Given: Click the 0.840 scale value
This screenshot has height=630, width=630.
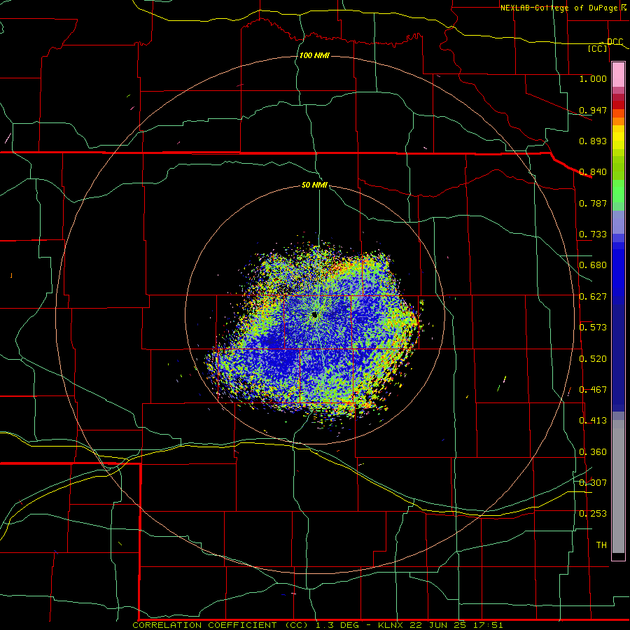Looking at the screenshot, I should pyautogui.click(x=593, y=172).
